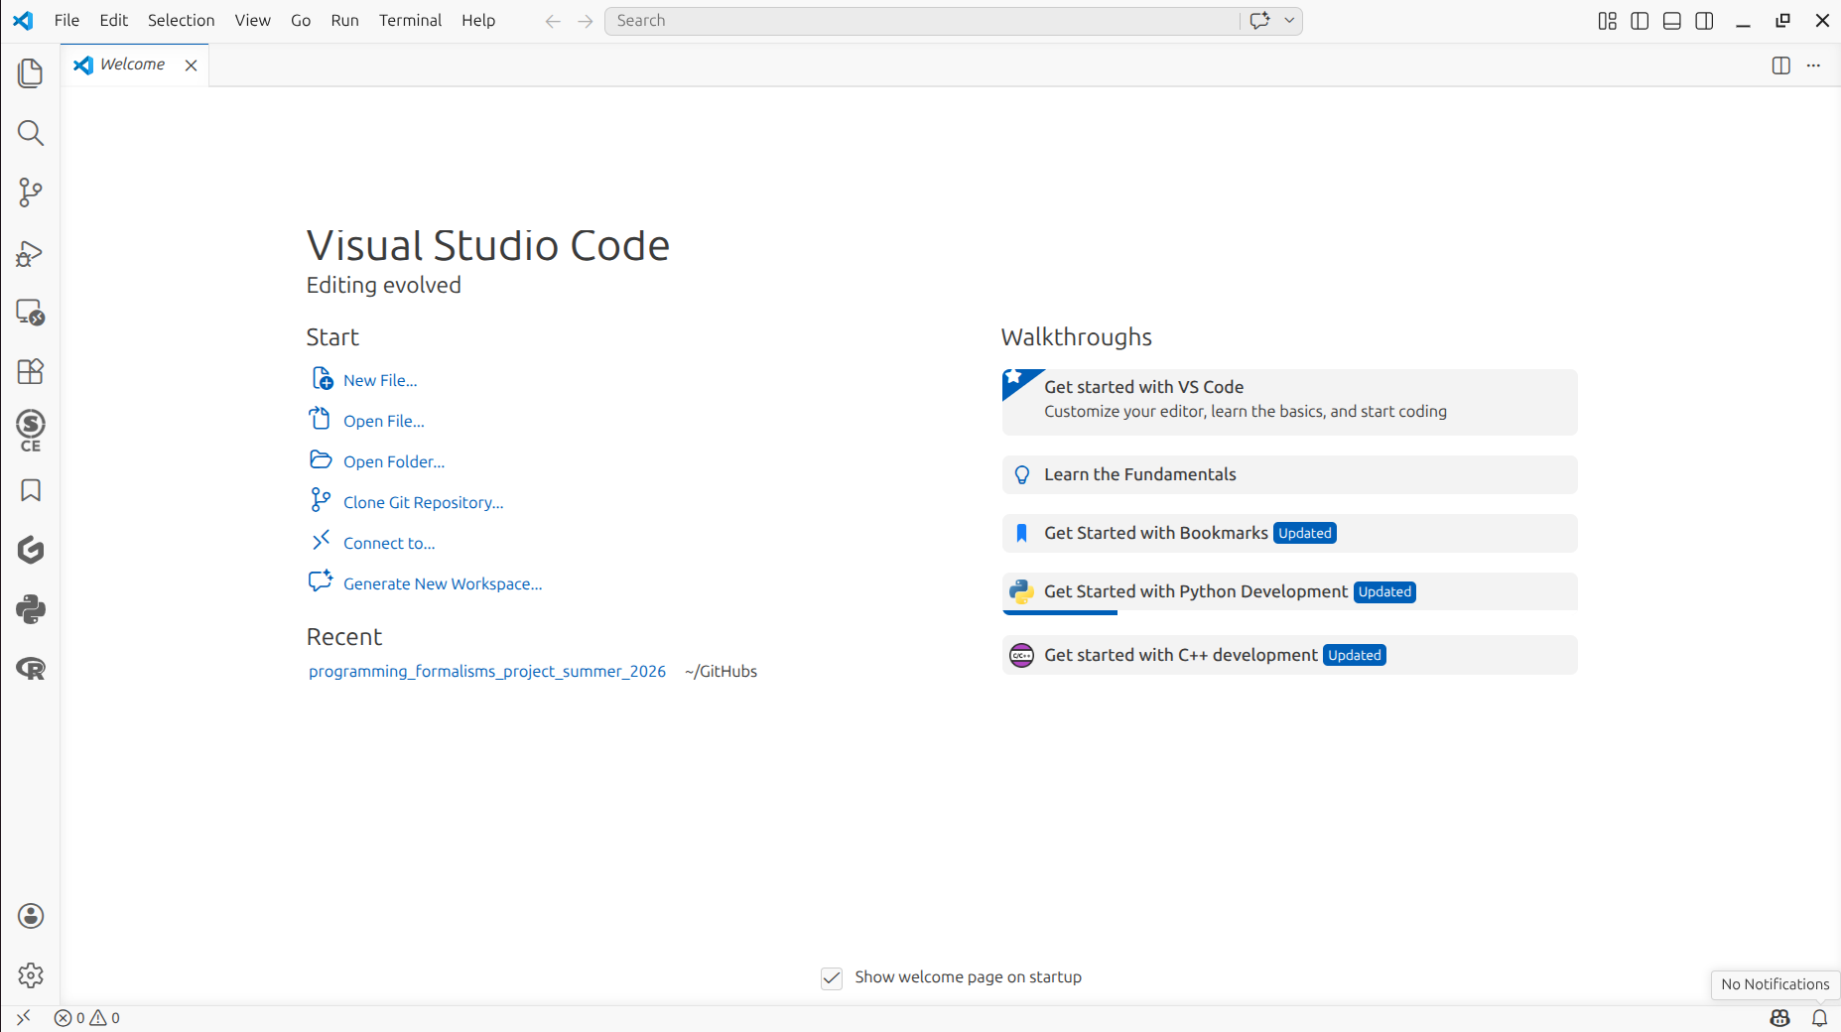This screenshot has height=1032, width=1841.
Task: Click the New File... link
Action: click(x=380, y=380)
